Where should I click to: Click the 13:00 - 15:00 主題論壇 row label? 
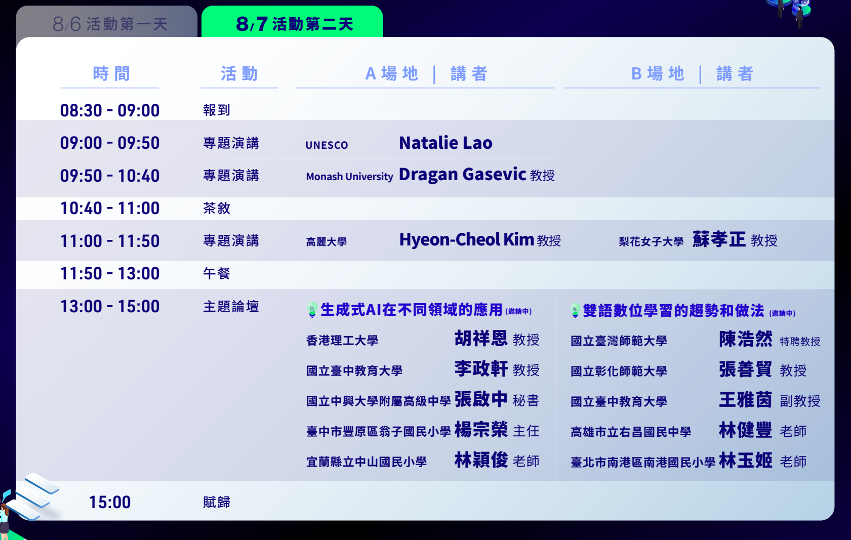[231, 307]
